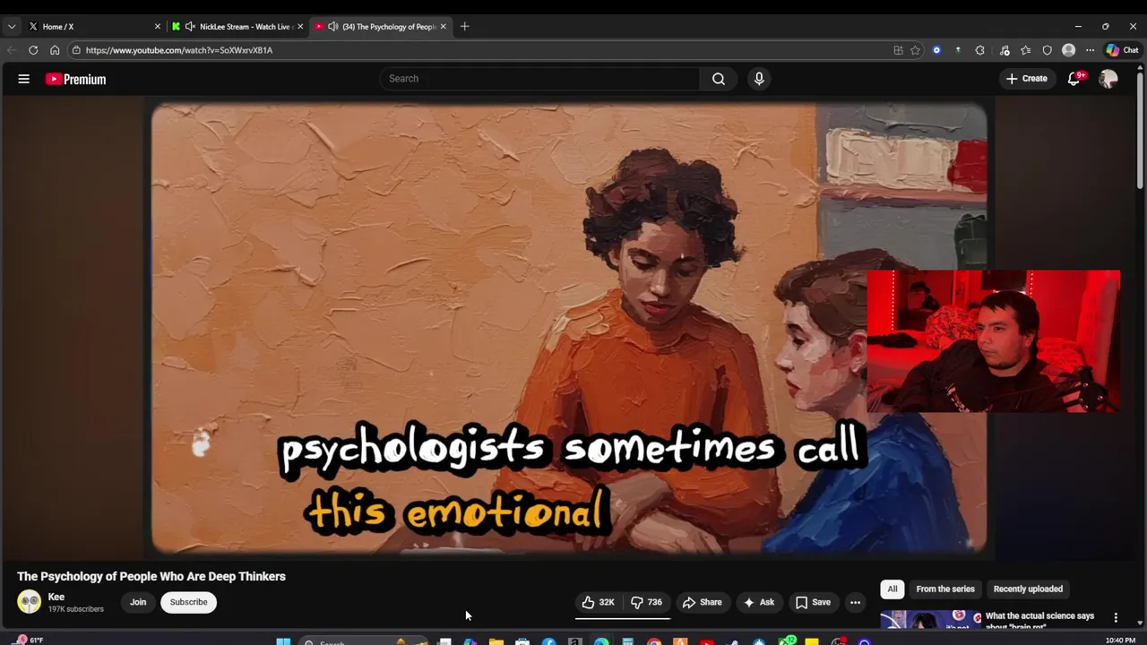Open the split screen apps icon
The height and width of the screenshot is (645, 1147).
(898, 50)
